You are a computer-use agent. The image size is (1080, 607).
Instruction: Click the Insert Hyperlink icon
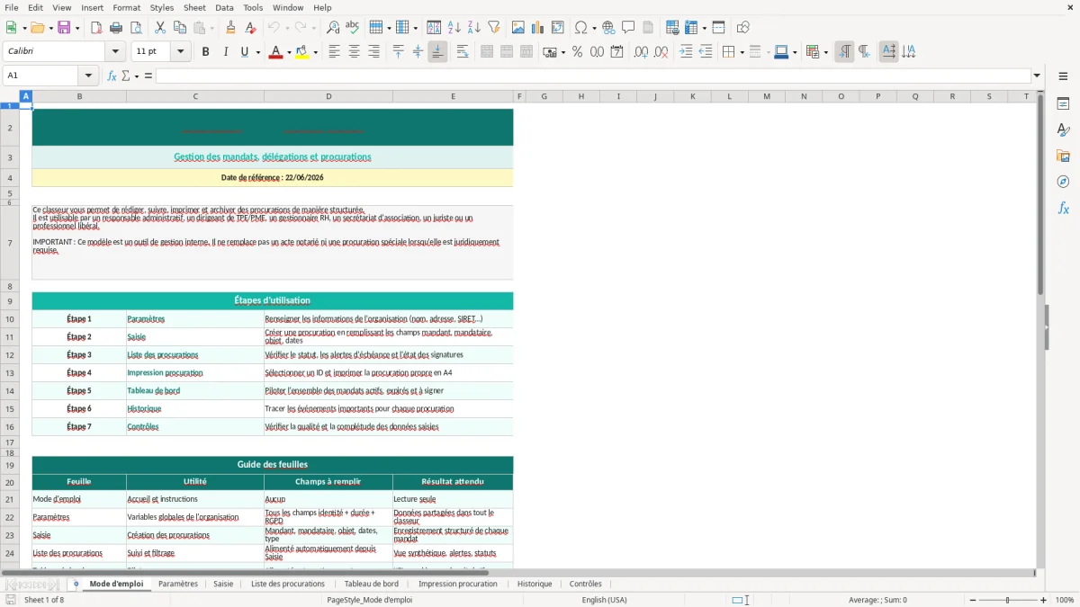coord(608,28)
